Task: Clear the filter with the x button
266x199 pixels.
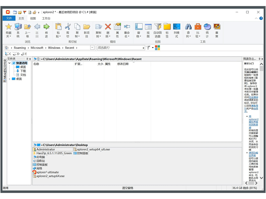Action: point(143,48)
